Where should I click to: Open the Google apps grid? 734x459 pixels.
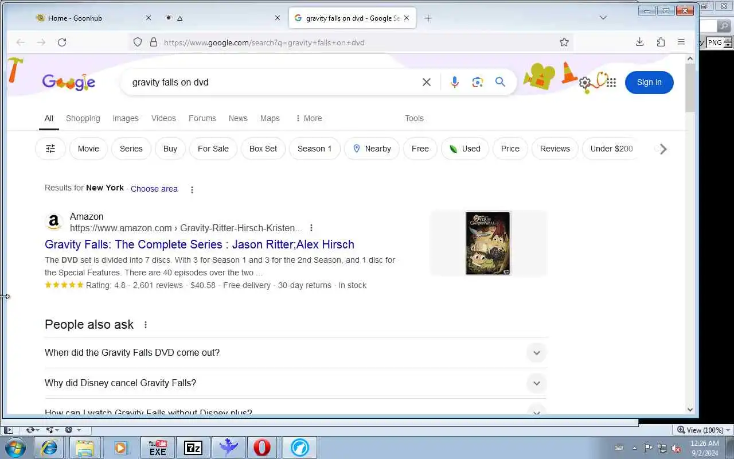(611, 83)
